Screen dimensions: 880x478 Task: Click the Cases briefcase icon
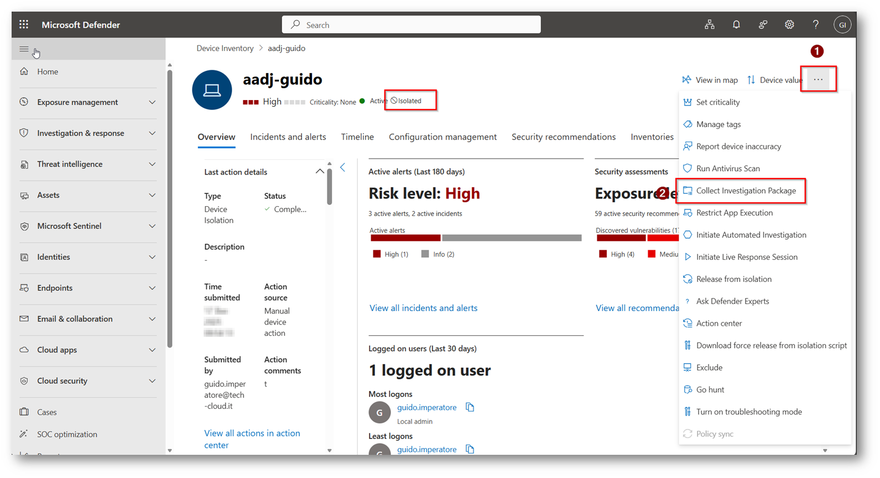click(x=24, y=412)
